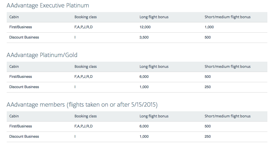
Task: Click First/Business cell in Executive Platinum table
Action: tap(21, 27)
